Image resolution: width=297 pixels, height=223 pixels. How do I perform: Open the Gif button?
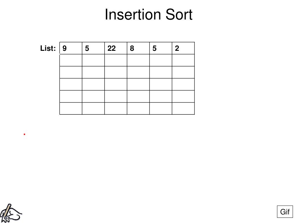285,212
